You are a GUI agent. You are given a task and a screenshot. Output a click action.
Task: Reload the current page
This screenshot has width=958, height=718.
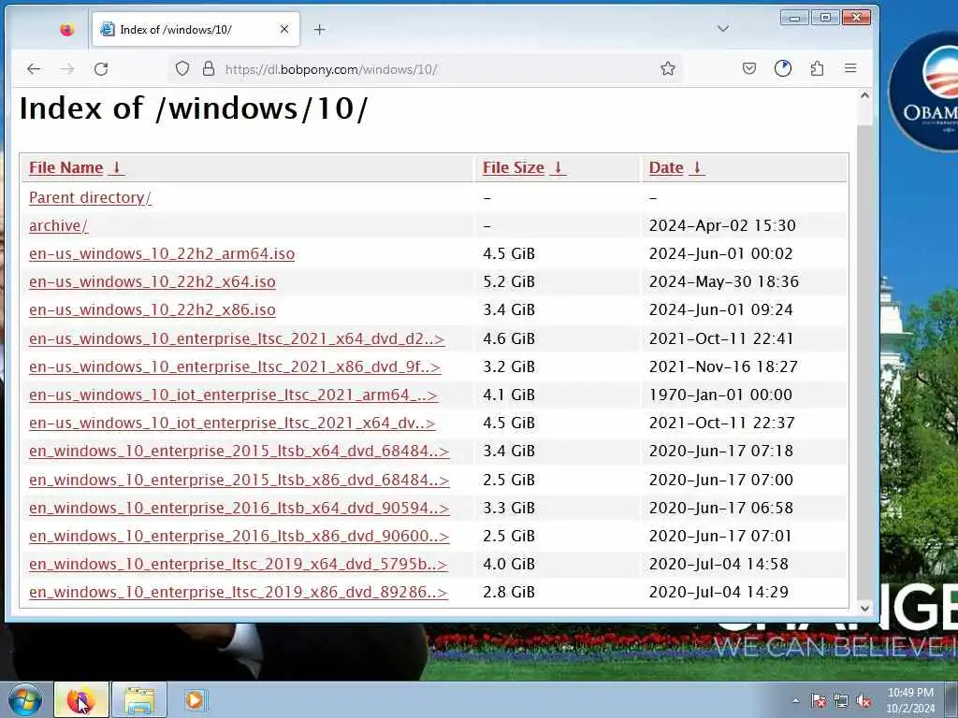pos(101,69)
